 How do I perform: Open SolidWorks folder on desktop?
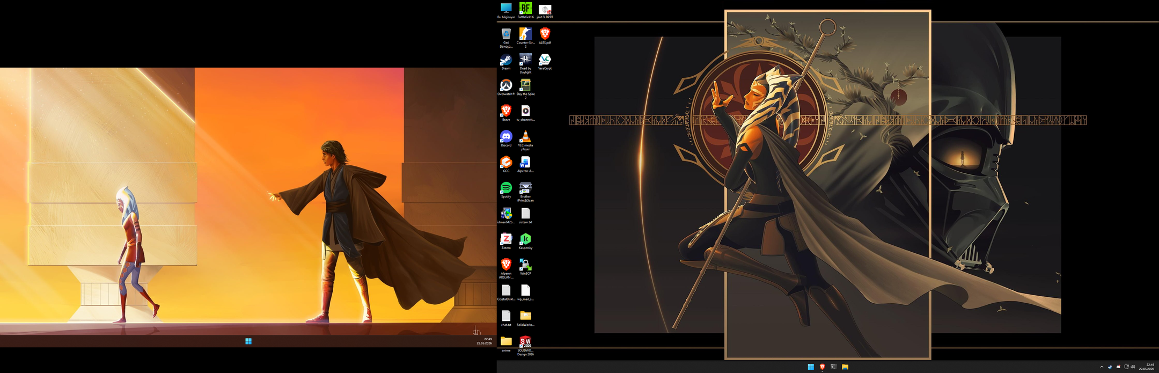[525, 318]
